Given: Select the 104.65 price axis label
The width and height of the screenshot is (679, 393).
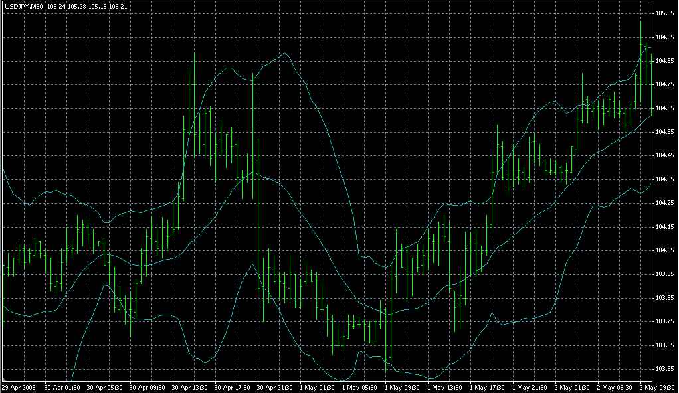Looking at the screenshot, I should click(x=664, y=108).
